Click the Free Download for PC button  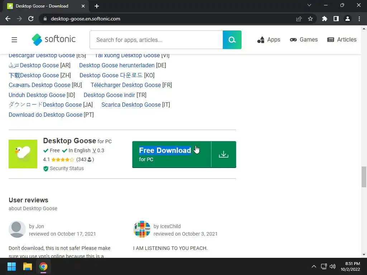click(x=172, y=154)
